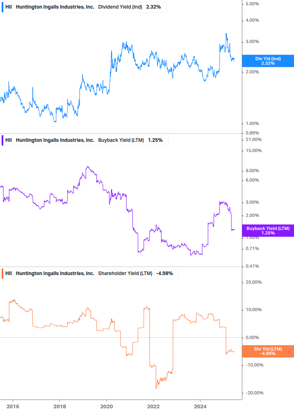Click the purple color bar of Buyback Yield legend
Screen dimensions: 294x412
click(x=2, y=140)
